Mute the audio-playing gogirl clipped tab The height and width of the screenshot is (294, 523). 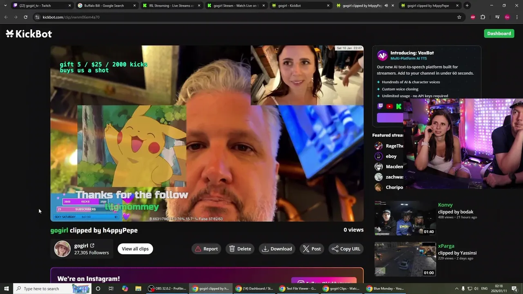click(x=386, y=6)
